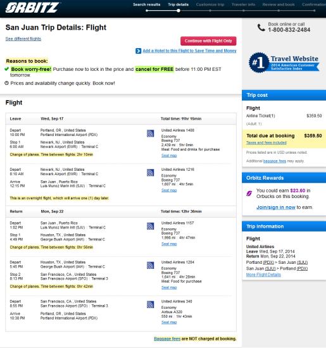The width and height of the screenshot is (326, 348).
Task: Click the Orbitz logo
Action: 33,8
